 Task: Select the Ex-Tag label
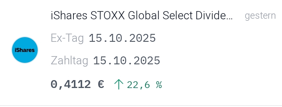coord(67,38)
